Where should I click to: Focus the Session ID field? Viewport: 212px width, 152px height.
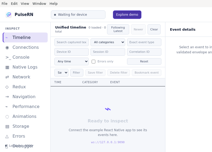[x=108, y=52]
